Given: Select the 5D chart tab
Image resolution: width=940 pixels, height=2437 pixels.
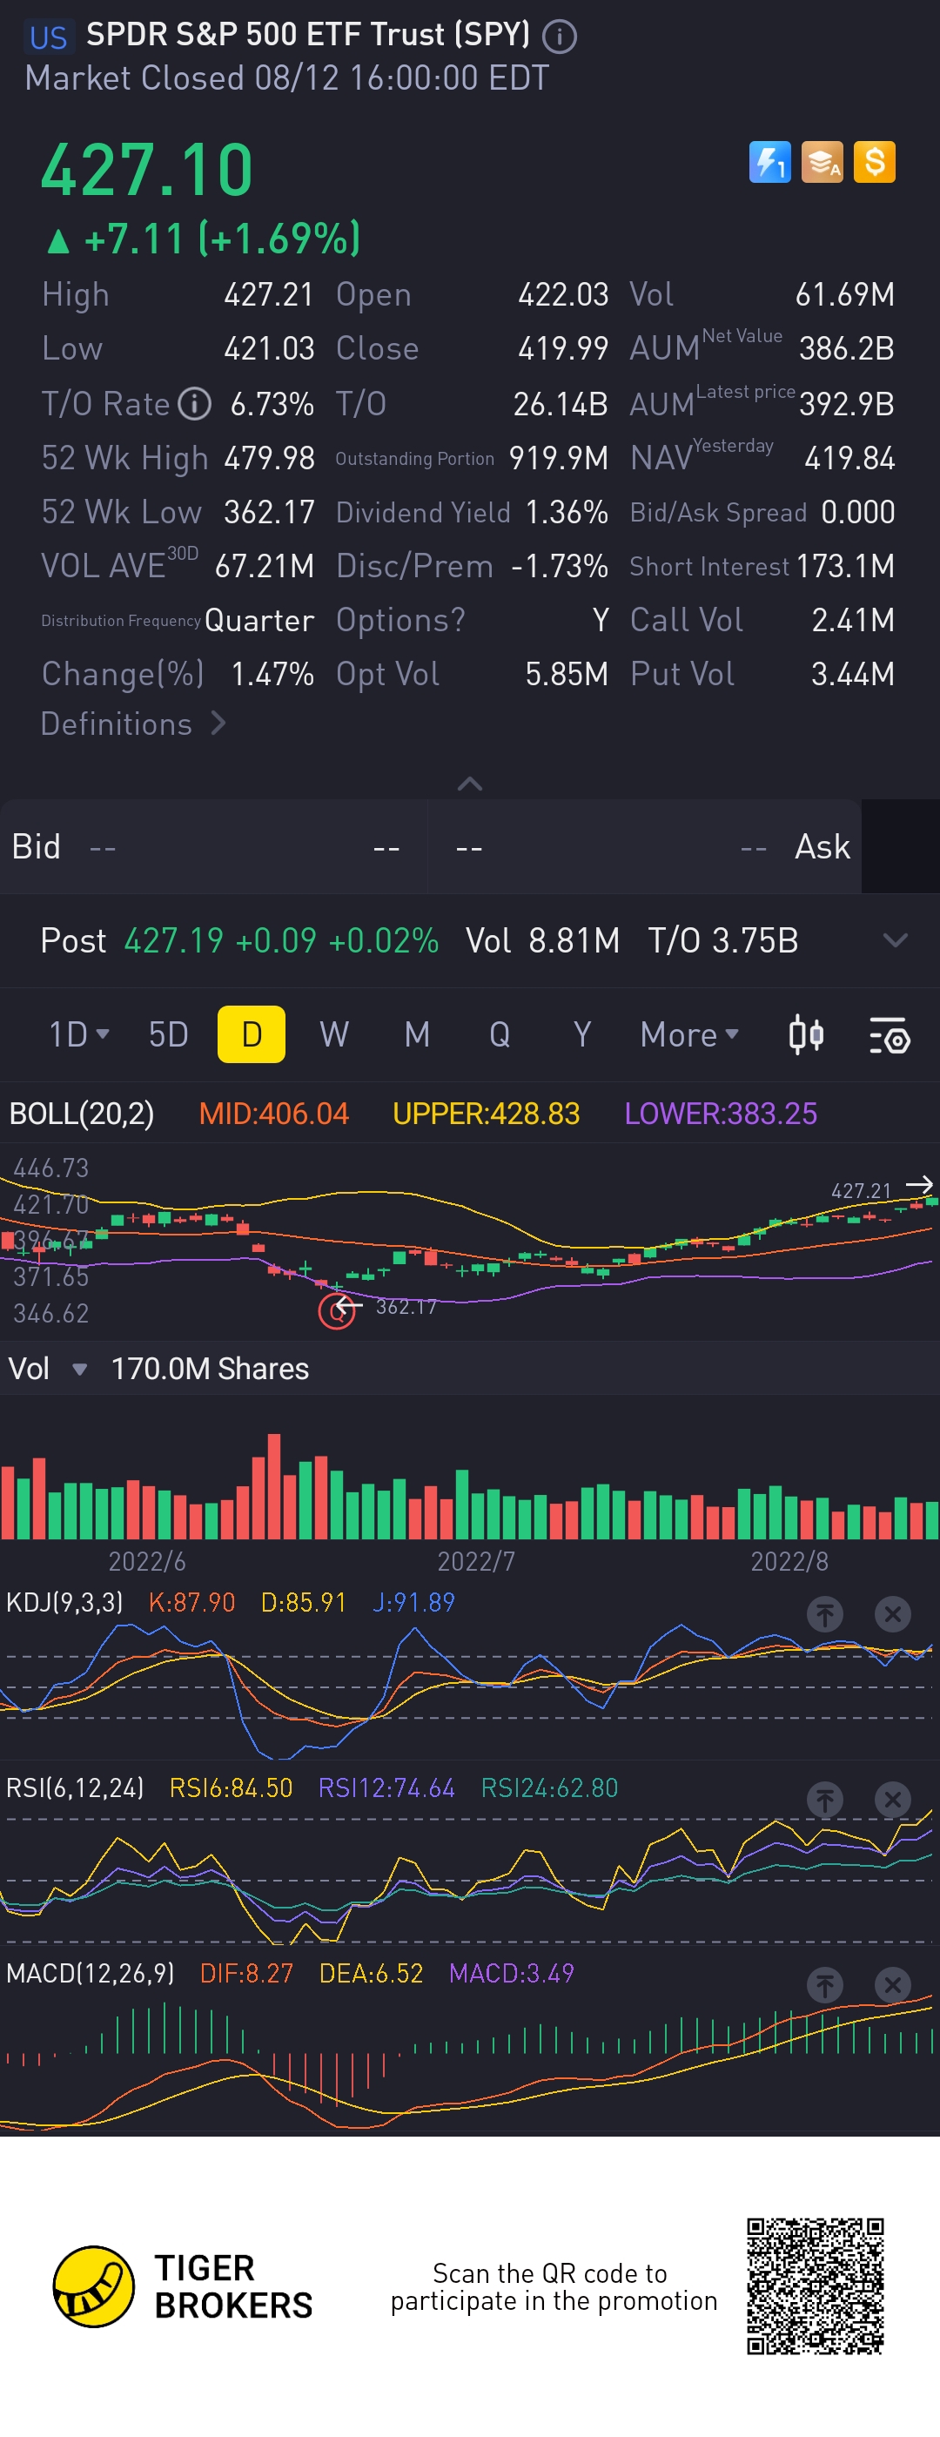Looking at the screenshot, I should (168, 1034).
